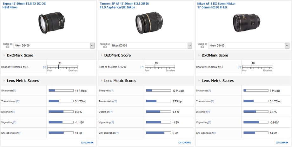Open the help [?] next to Tamron's DxOMark score
292x147 pixels.
pyautogui.click(x=142, y=67)
